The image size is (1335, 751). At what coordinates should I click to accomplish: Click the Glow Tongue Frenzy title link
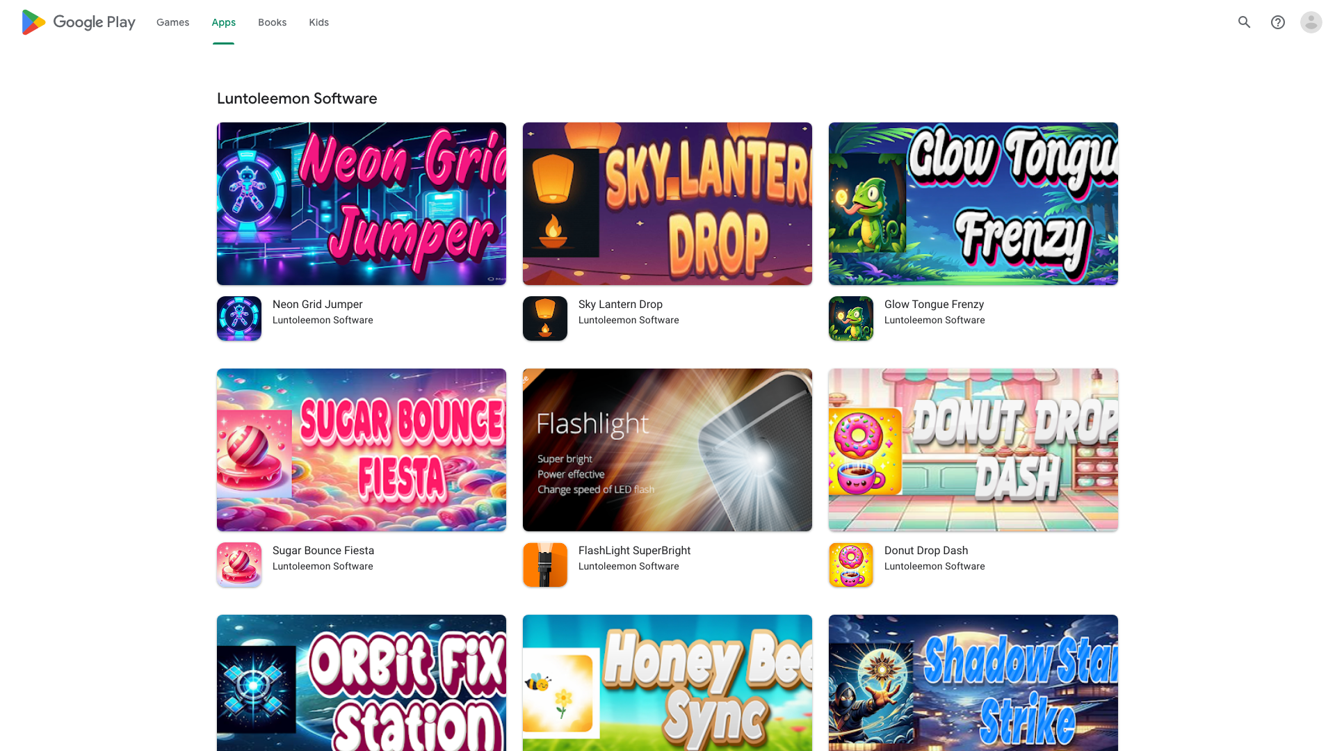(x=934, y=305)
